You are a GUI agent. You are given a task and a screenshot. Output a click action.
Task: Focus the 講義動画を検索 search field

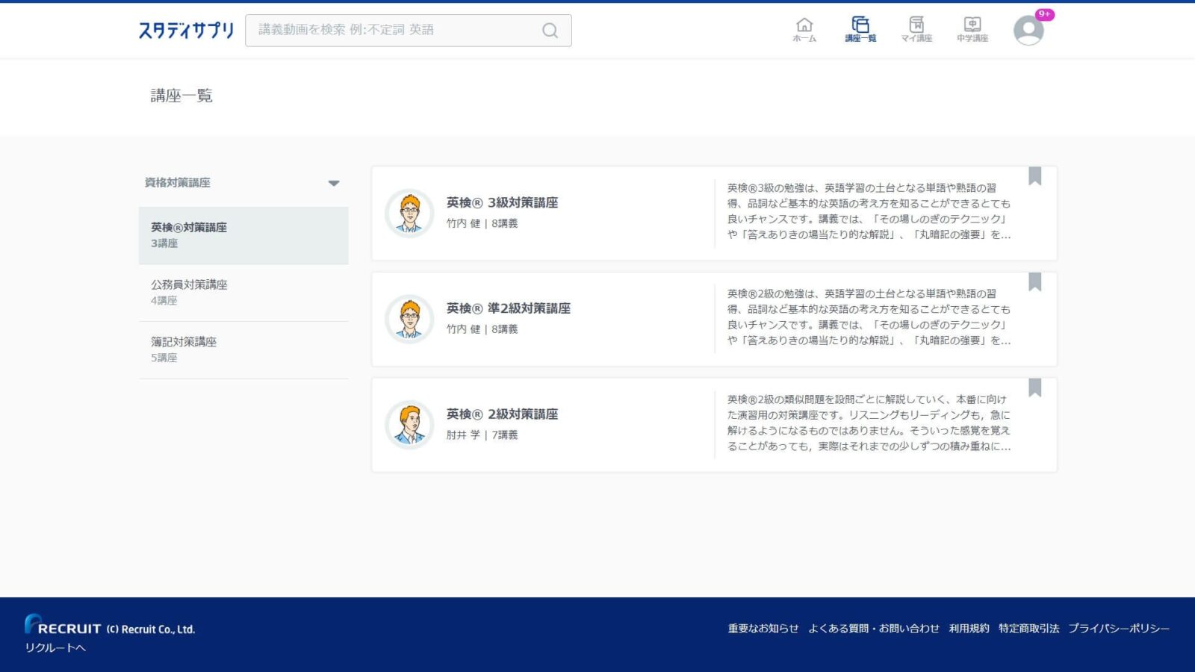click(x=409, y=31)
